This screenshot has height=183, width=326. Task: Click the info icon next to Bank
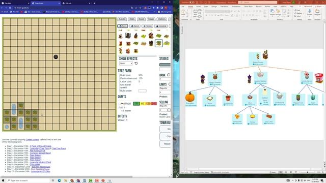pos(169,75)
